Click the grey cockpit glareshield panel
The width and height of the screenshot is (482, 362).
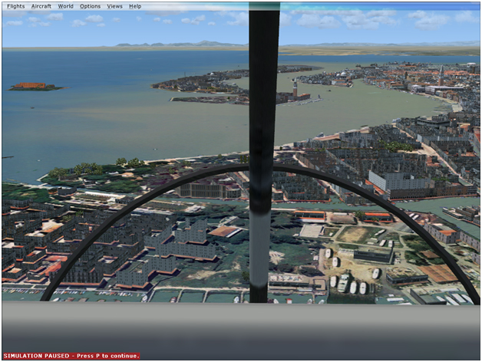click(241, 329)
